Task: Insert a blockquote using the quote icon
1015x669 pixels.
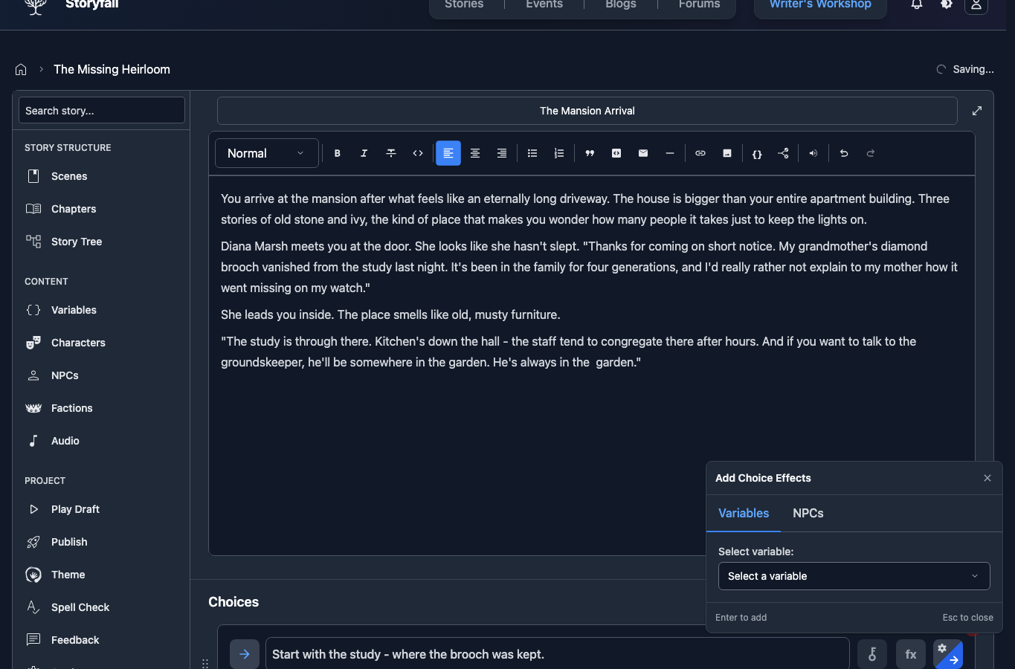Action: [590, 153]
